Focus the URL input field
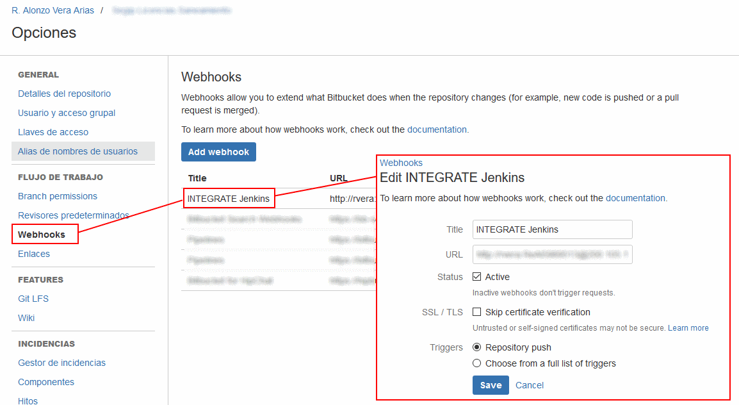The width and height of the screenshot is (739, 405). (553, 254)
